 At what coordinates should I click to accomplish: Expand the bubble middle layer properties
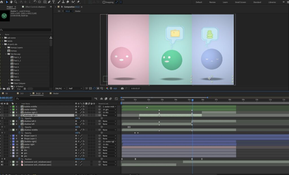click(x=11, y=107)
